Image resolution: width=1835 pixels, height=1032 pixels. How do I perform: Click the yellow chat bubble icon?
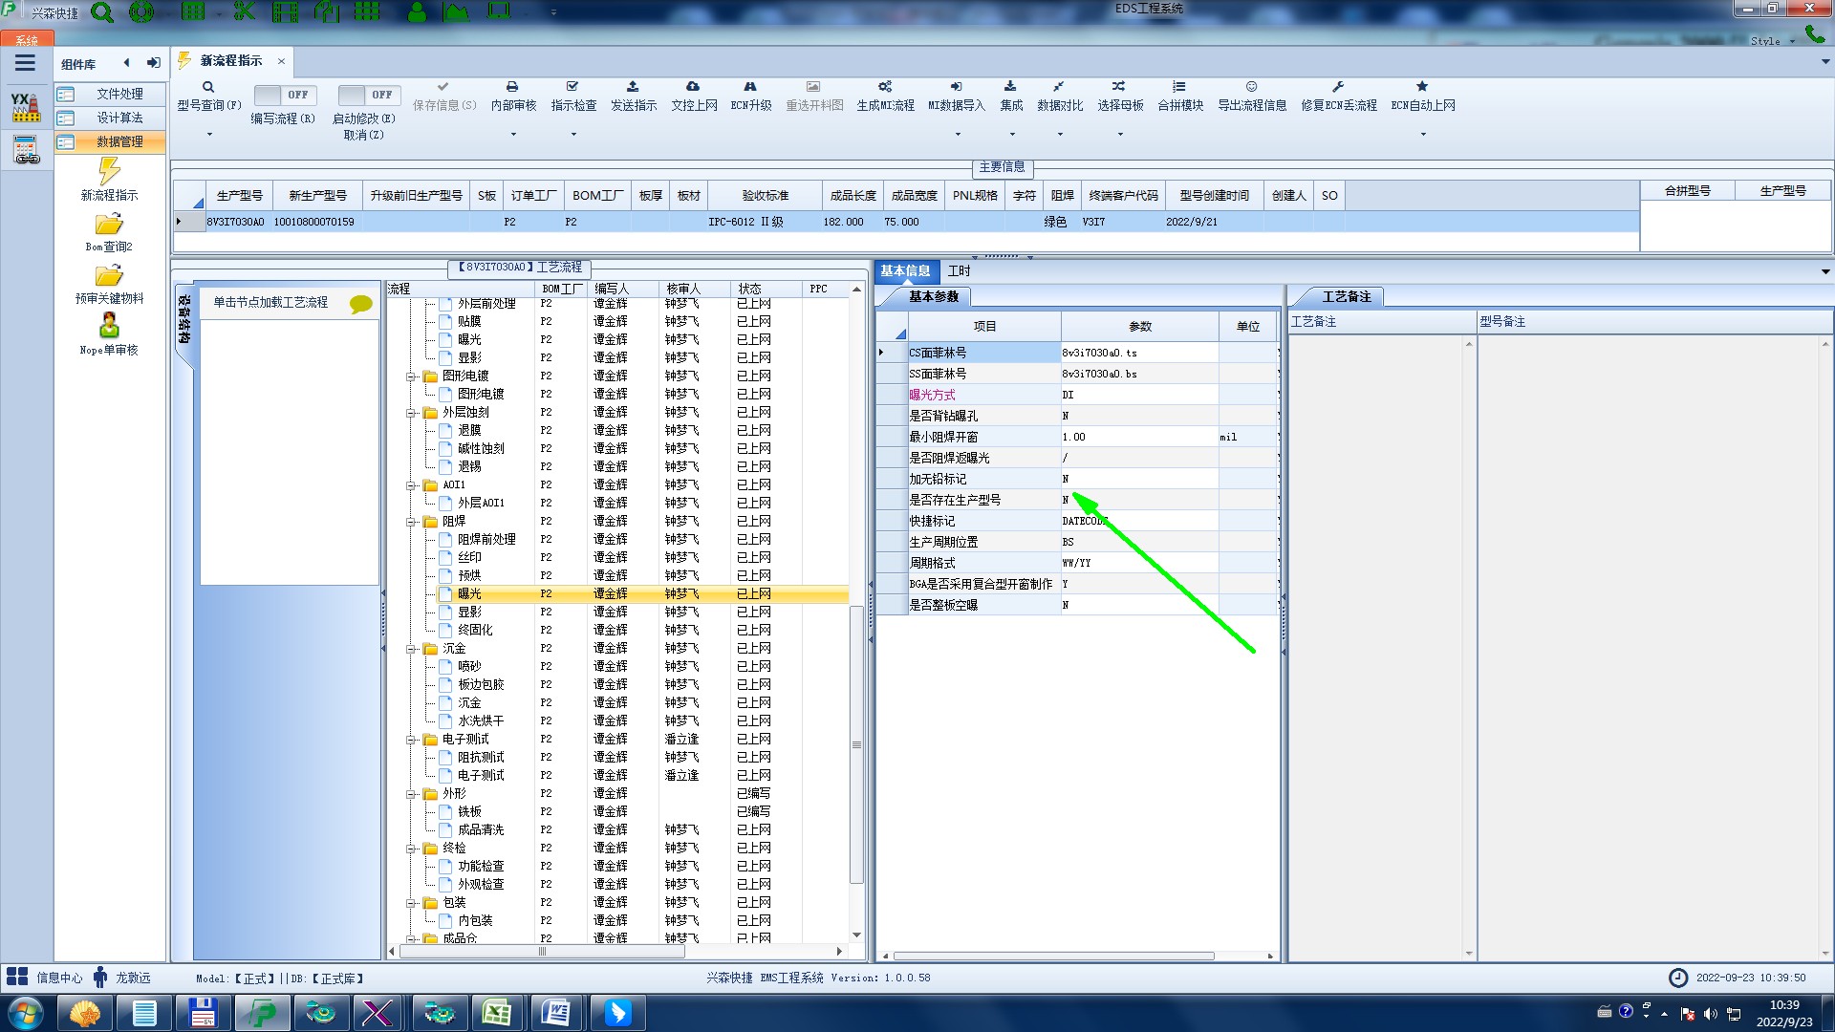(360, 304)
